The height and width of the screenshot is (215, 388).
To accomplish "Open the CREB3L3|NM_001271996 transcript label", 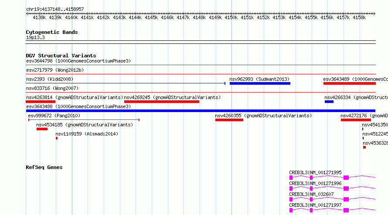I will (x=315, y=183).
